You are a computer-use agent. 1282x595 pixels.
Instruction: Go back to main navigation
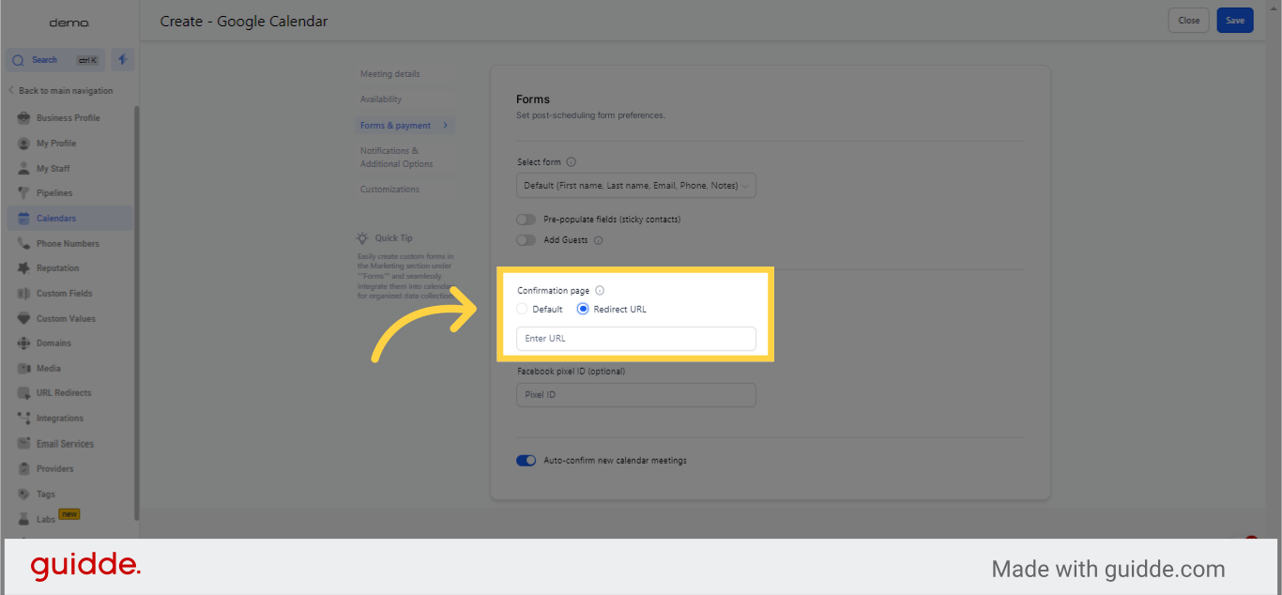[61, 91]
